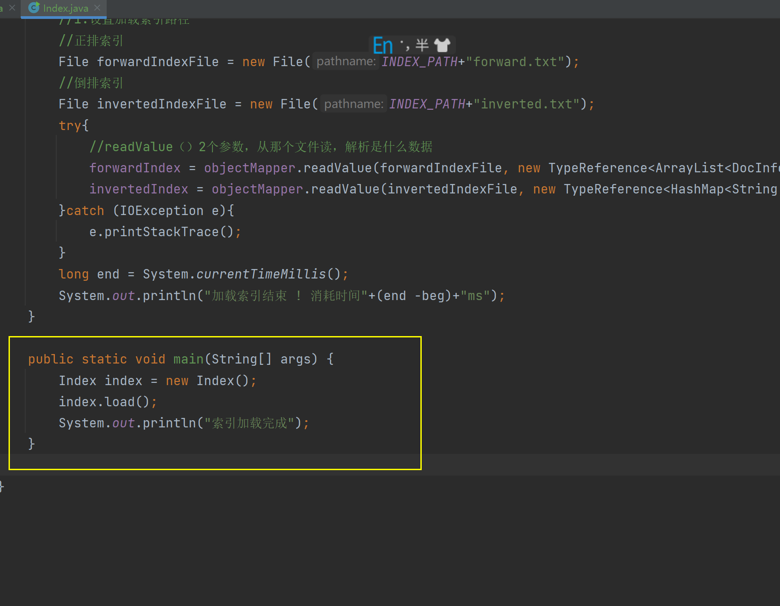Screen dimensions: 780x606
Task: Click the long end variable declaration
Action: pos(89,274)
